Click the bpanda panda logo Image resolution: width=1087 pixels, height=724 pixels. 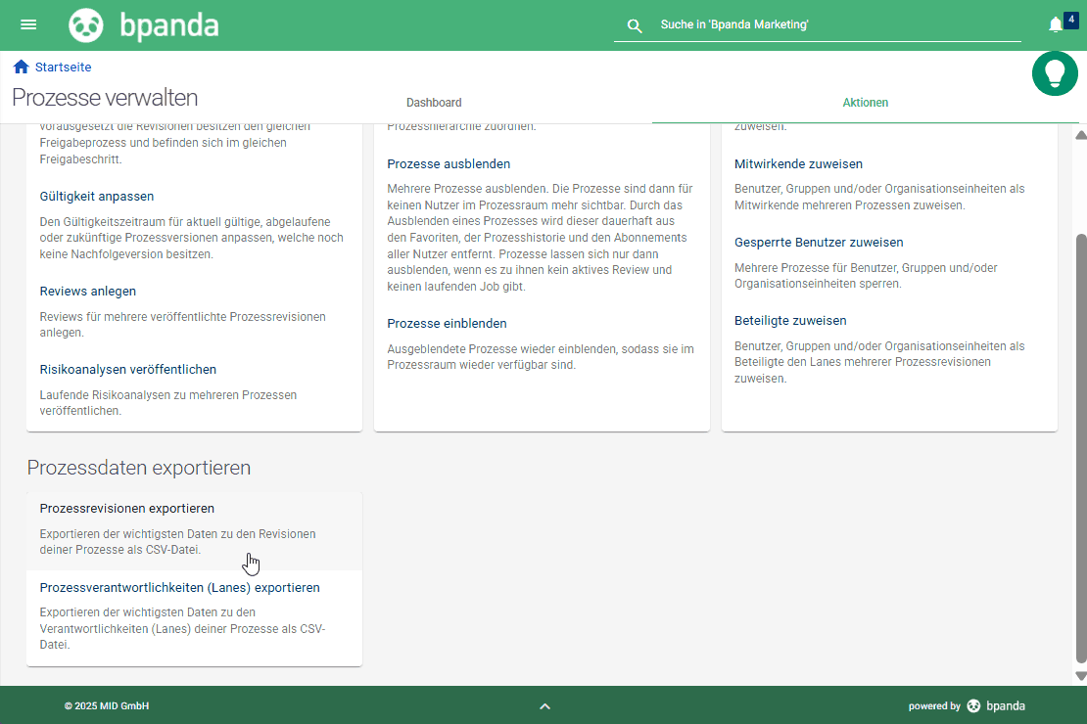tap(86, 25)
